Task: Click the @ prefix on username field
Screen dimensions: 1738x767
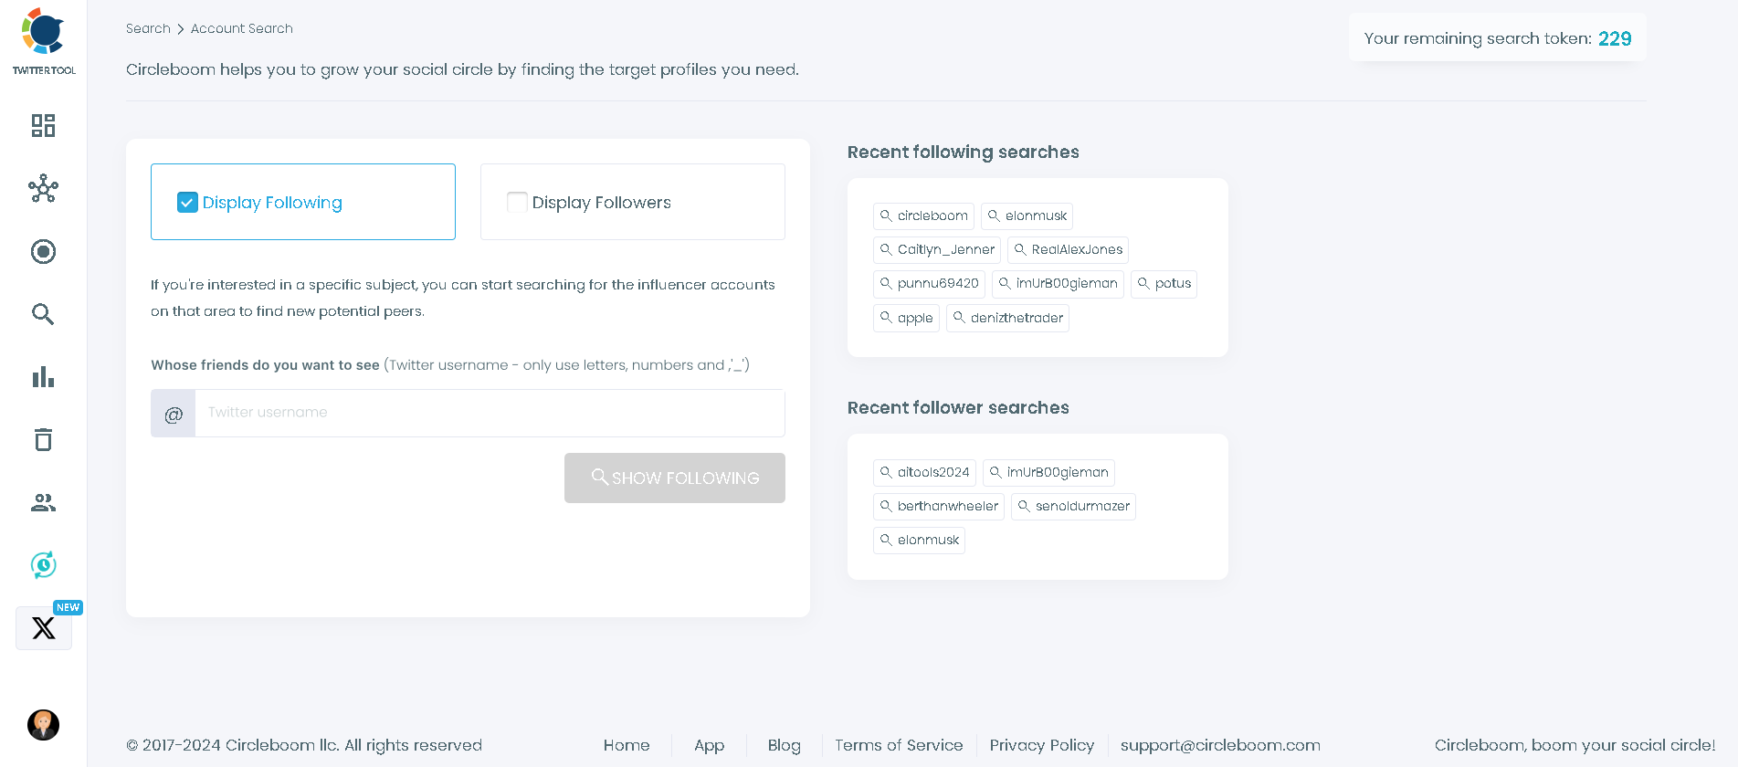Action: [x=174, y=414]
